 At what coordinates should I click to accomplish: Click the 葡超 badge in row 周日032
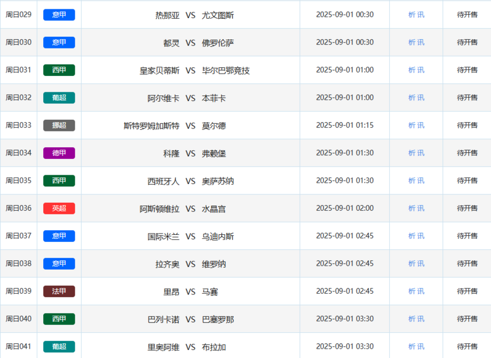(59, 98)
